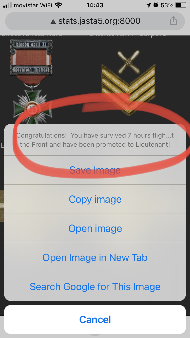Tap the location arrow status icon
Image resolution: width=190 pixels, height=338 pixels.
pos(148,5)
